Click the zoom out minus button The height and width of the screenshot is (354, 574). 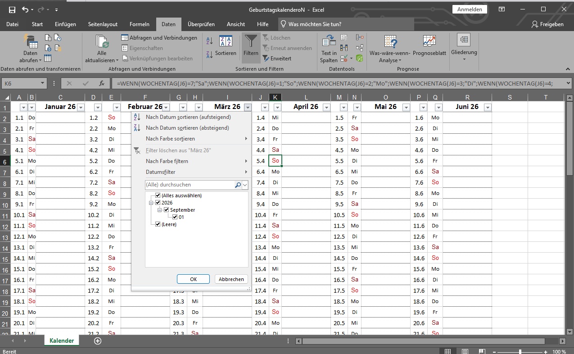495,351
